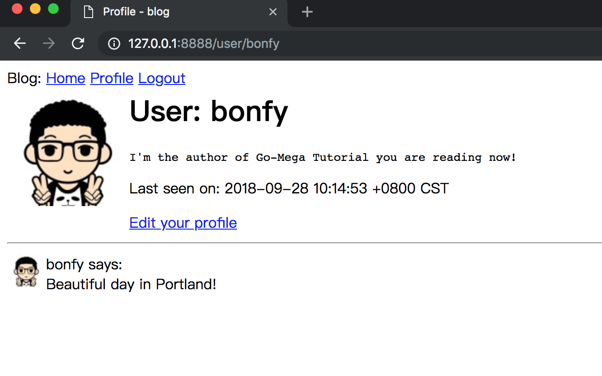Log out via the Logout link
Viewport: 602px width, 376px height.
(162, 78)
